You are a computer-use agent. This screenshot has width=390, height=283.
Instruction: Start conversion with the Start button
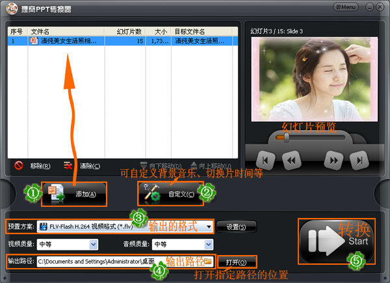(337, 241)
